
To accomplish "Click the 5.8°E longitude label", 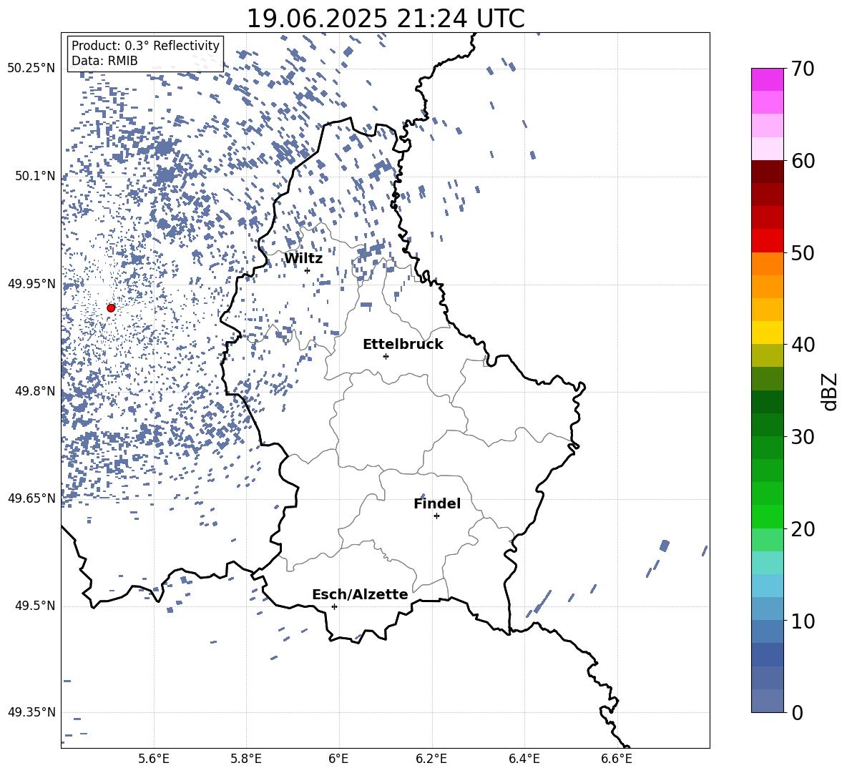I will tap(246, 759).
